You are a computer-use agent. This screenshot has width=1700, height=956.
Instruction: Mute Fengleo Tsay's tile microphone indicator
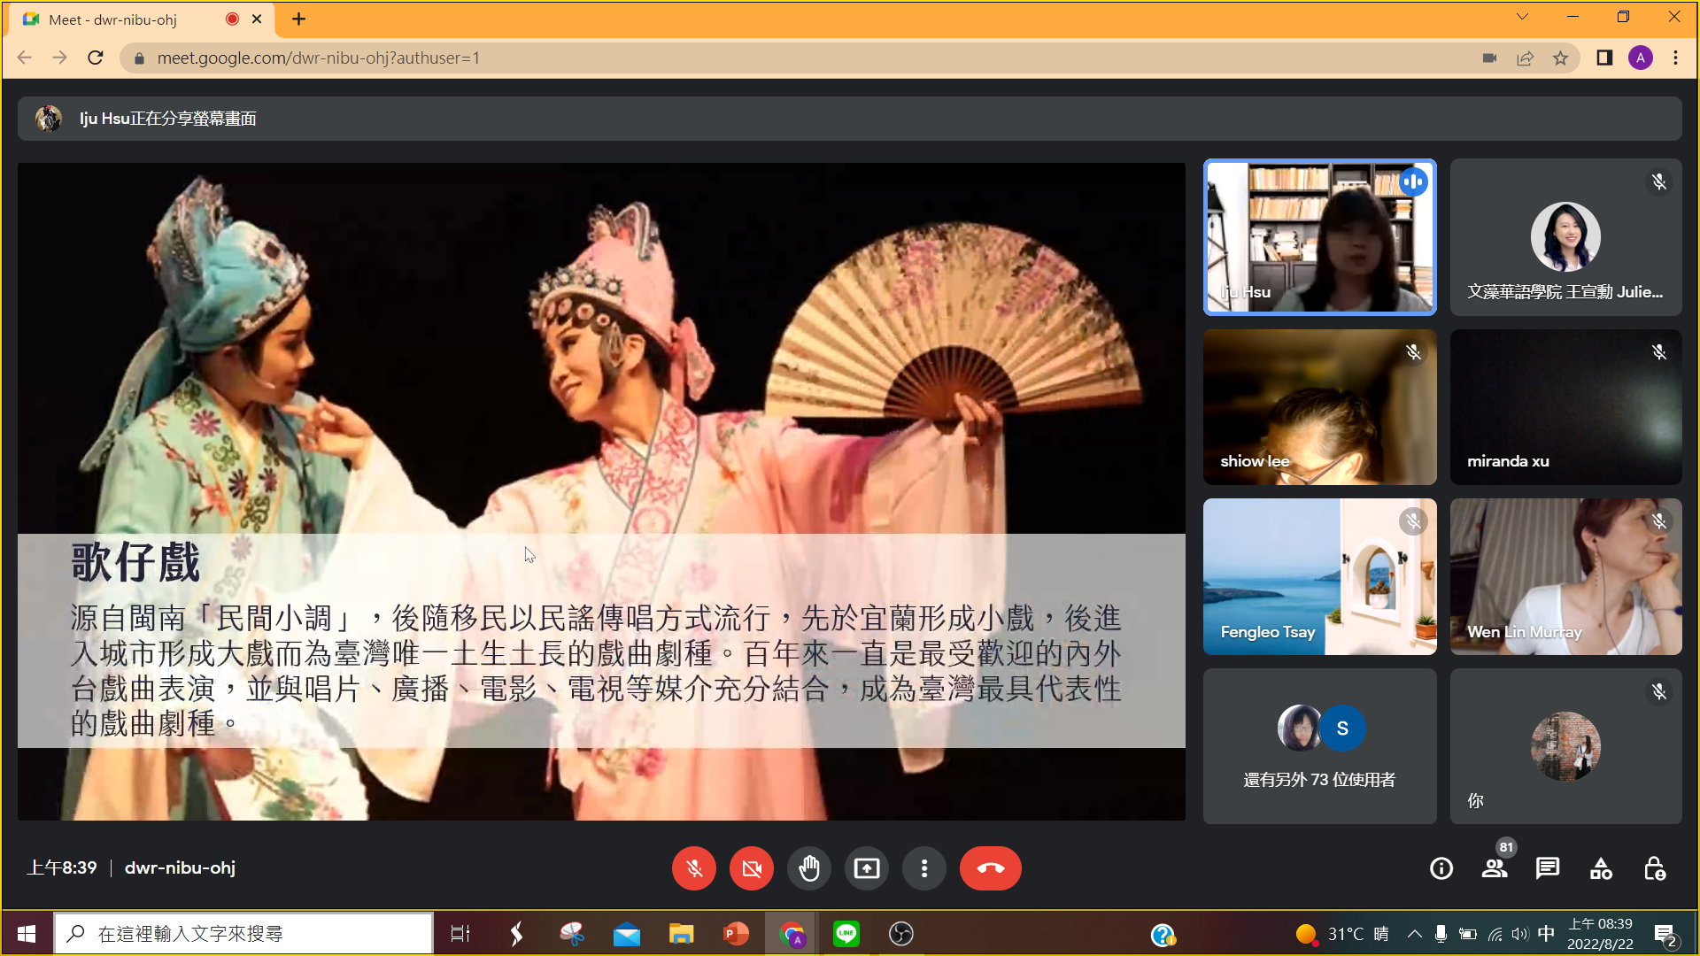[x=1412, y=521]
